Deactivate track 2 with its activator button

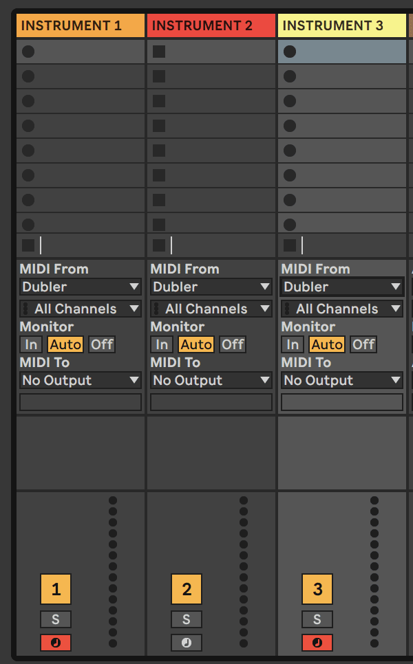pyautogui.click(x=187, y=589)
